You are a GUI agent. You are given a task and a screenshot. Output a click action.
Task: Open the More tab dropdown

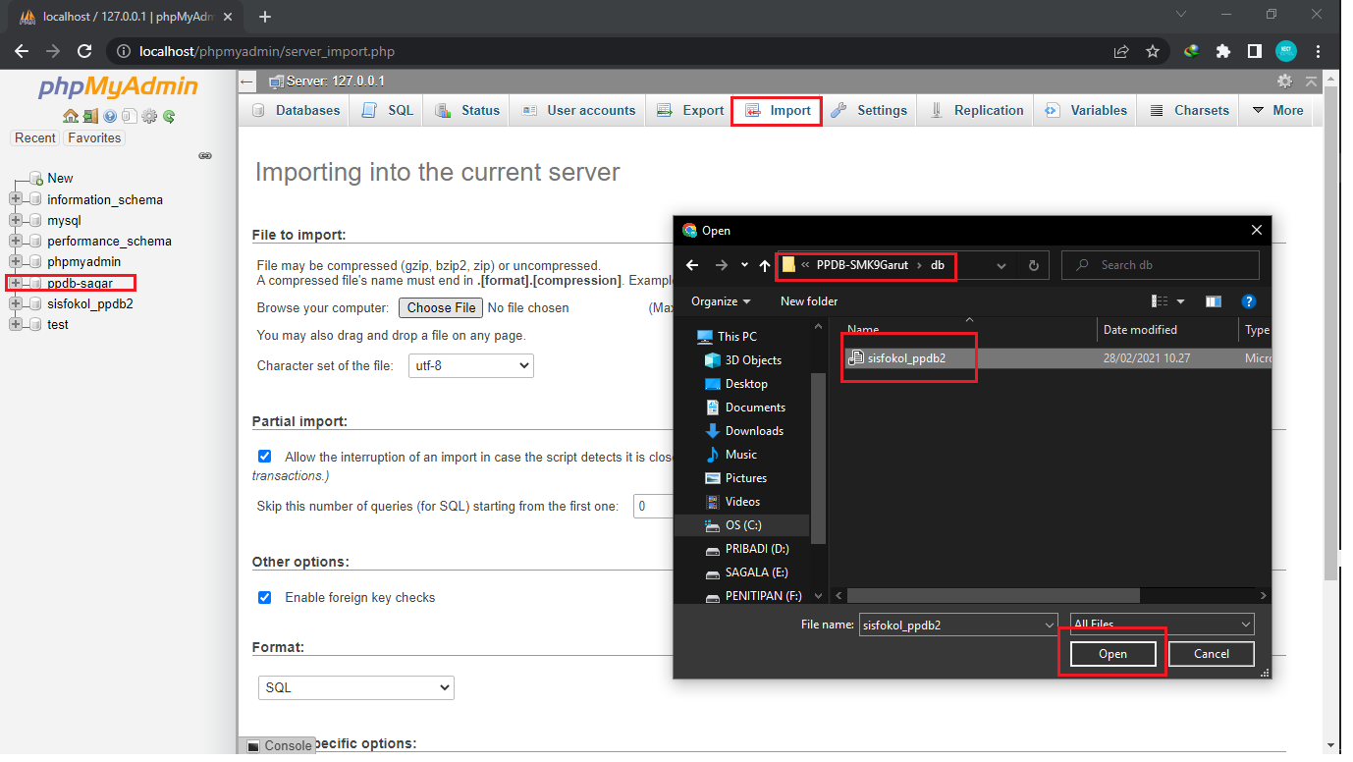coord(1278,110)
